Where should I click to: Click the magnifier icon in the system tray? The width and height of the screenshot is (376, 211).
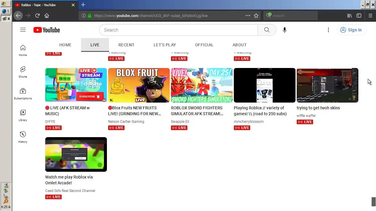click(6, 201)
